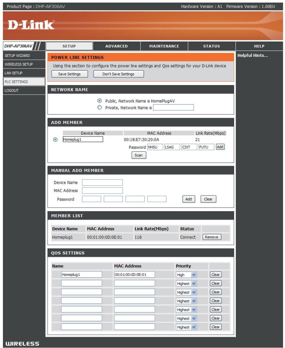Open the last QoS row priority dropdown
The image size is (285, 348).
click(x=186, y=327)
